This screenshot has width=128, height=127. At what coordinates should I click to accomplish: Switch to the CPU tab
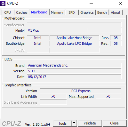tap(7, 12)
